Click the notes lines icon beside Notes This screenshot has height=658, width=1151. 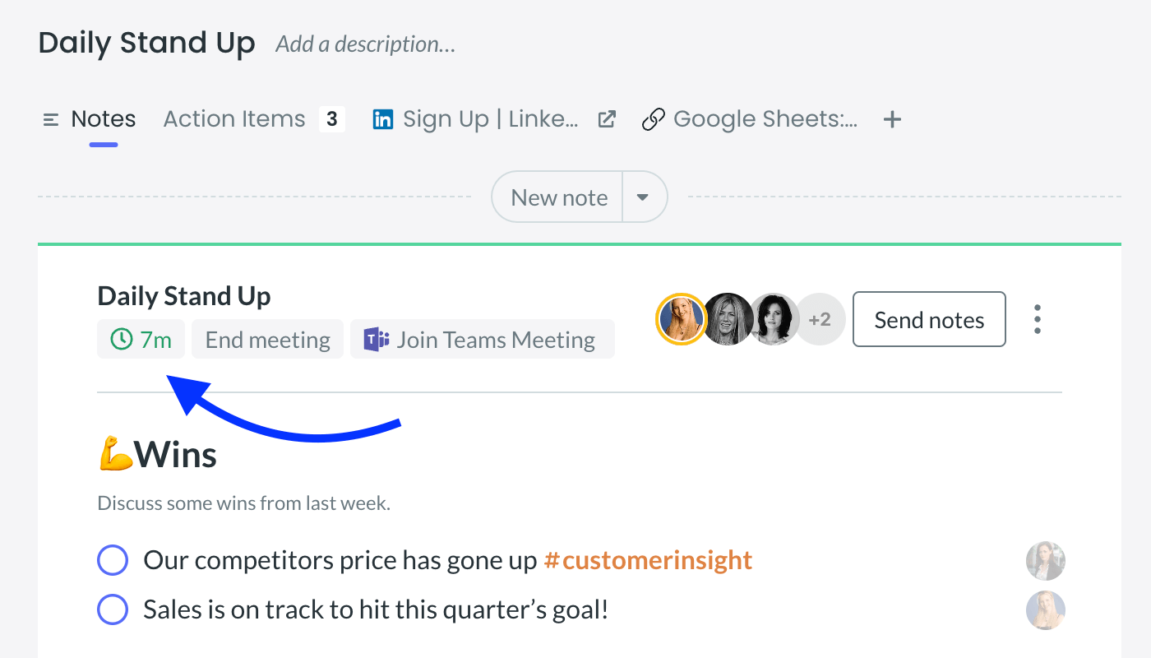click(x=50, y=120)
